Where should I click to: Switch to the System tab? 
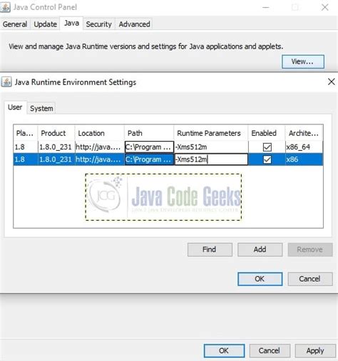(x=41, y=109)
